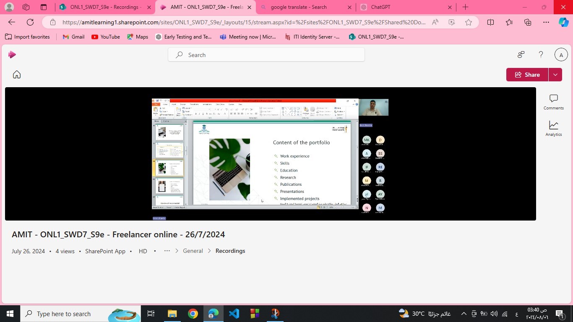Click the Share button
Screen dimensions: 573x322
tap(527, 75)
